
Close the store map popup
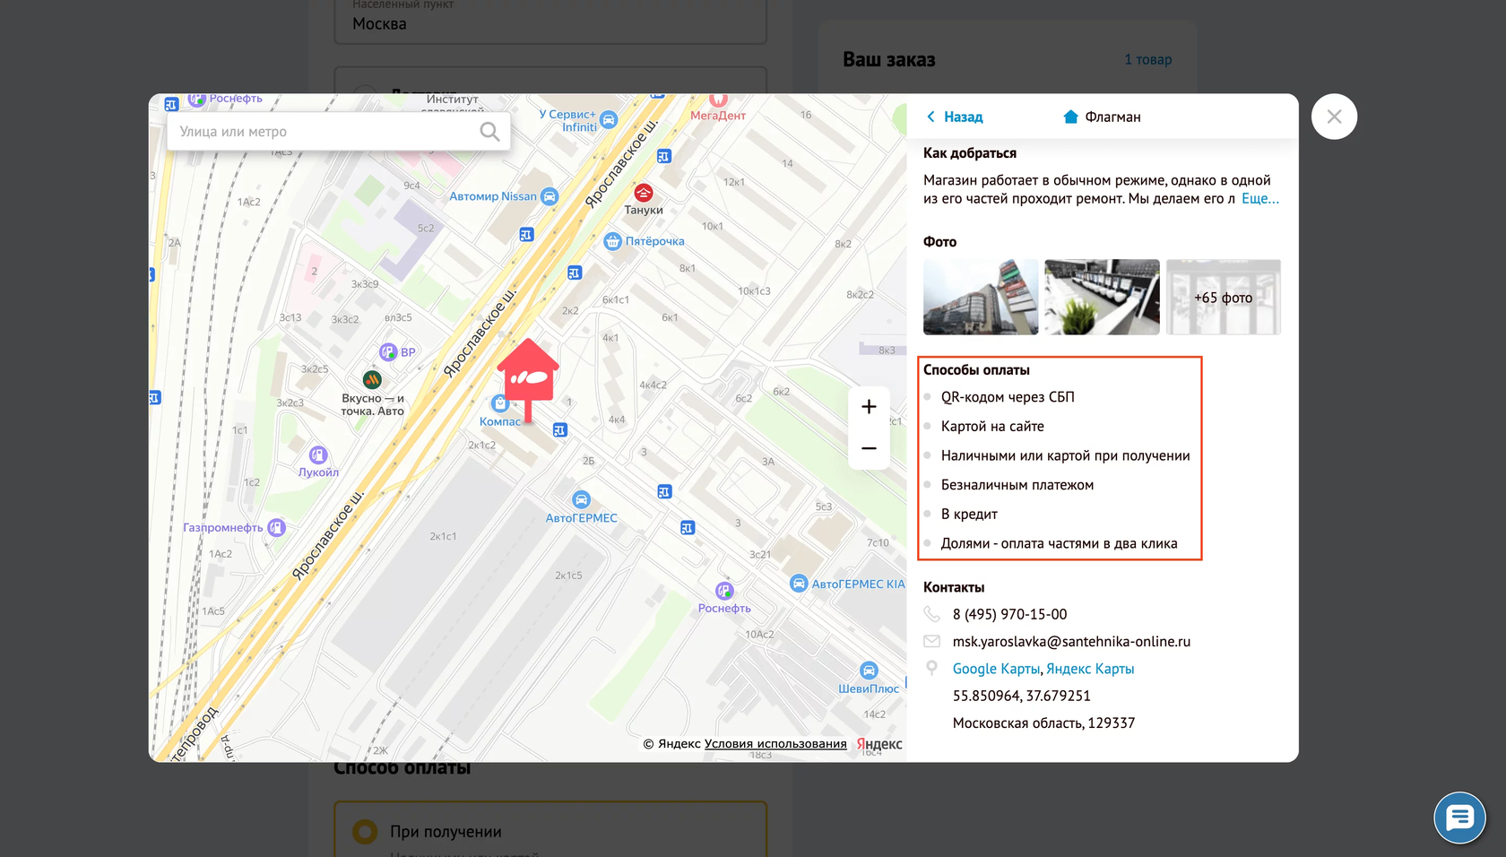tap(1334, 117)
